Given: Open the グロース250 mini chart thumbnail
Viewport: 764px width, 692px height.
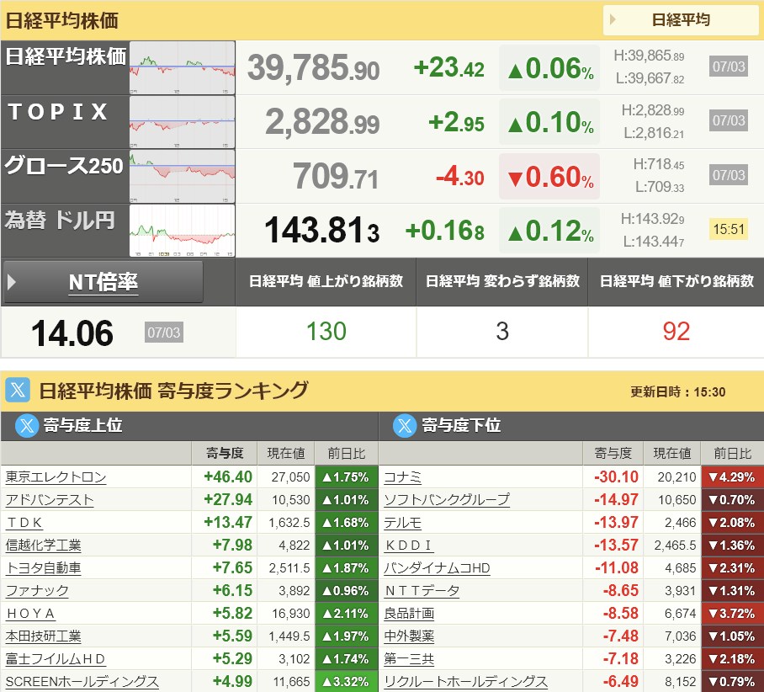Looking at the screenshot, I should (183, 176).
